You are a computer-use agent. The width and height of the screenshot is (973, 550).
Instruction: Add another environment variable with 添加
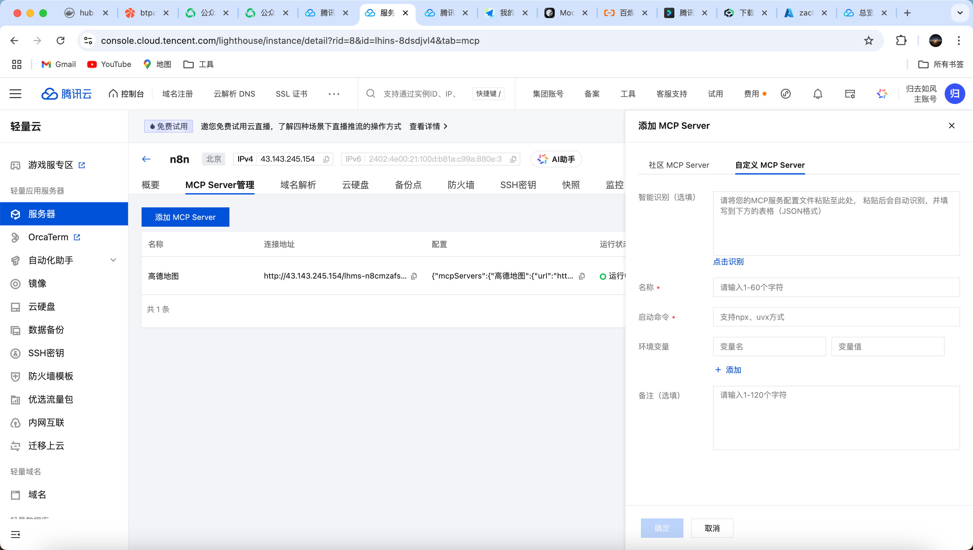(728, 370)
